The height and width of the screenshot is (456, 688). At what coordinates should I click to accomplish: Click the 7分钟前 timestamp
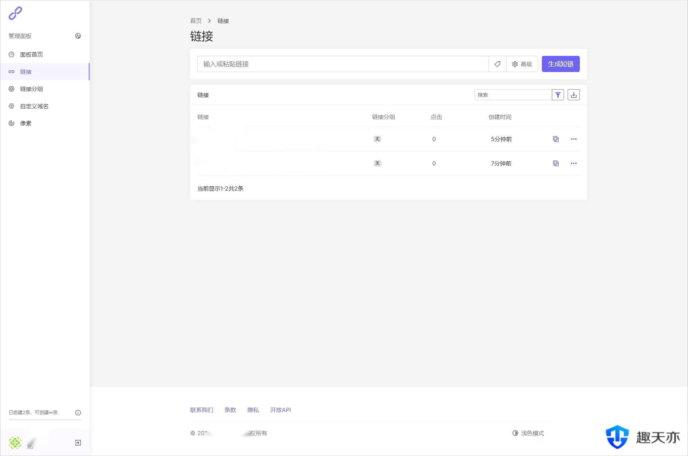(x=501, y=163)
